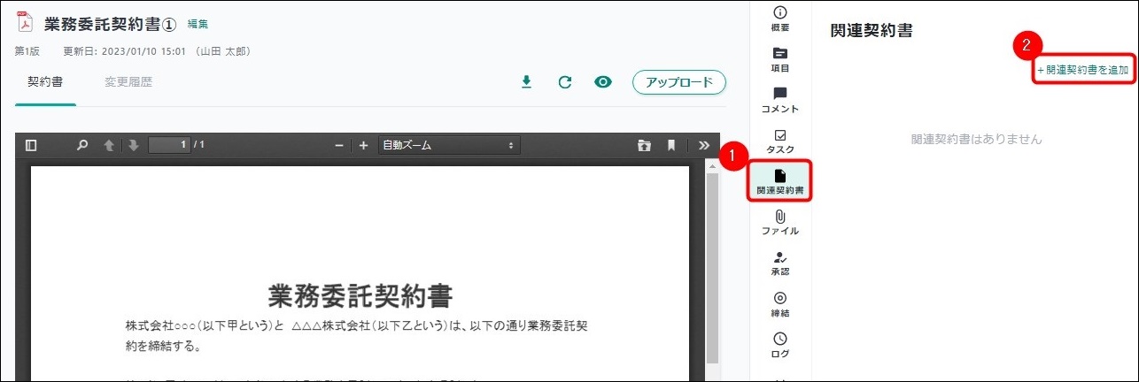Click the refresh icon beside download
This screenshot has width=1139, height=382.
pyautogui.click(x=564, y=82)
